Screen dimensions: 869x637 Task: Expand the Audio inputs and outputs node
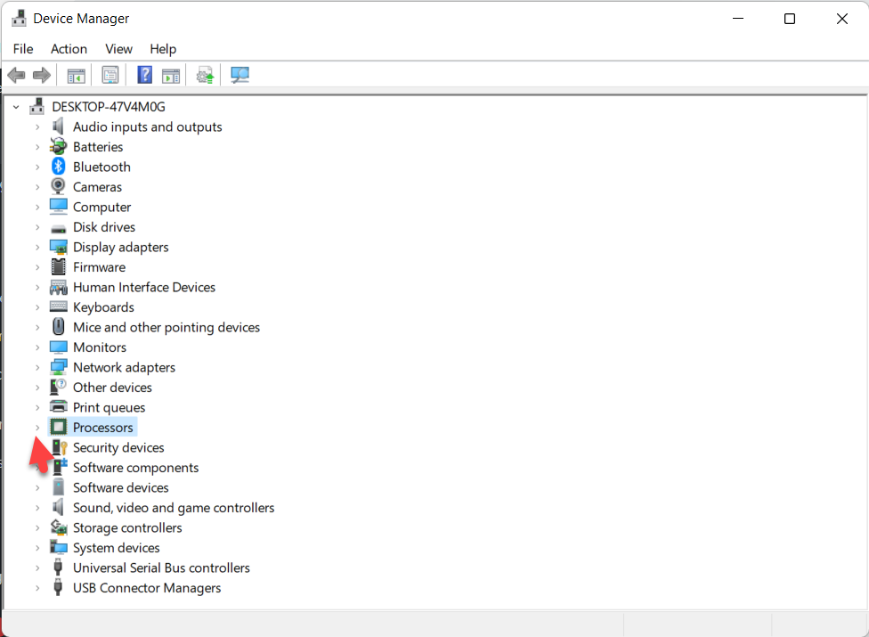point(37,127)
